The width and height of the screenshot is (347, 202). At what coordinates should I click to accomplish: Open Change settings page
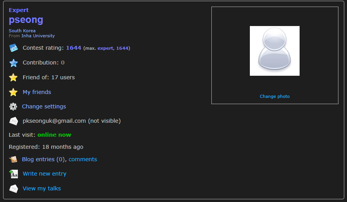tap(44, 106)
